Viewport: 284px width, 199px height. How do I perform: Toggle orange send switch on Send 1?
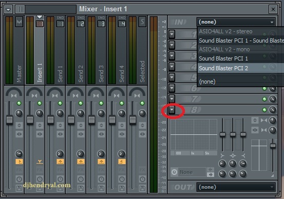(60, 162)
